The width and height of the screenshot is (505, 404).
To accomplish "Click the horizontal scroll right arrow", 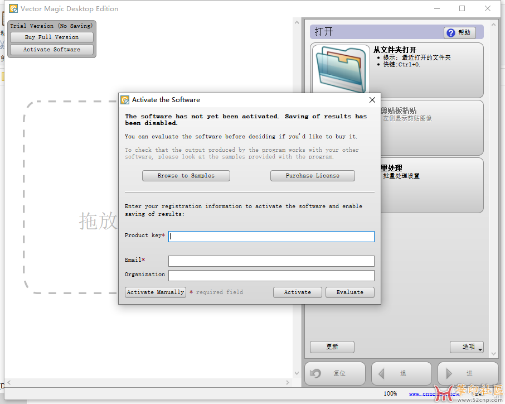I will [287, 383].
